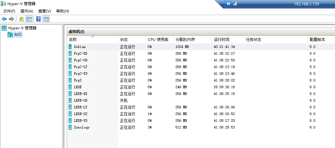Click the 246 MB memory value

click(x=181, y=87)
